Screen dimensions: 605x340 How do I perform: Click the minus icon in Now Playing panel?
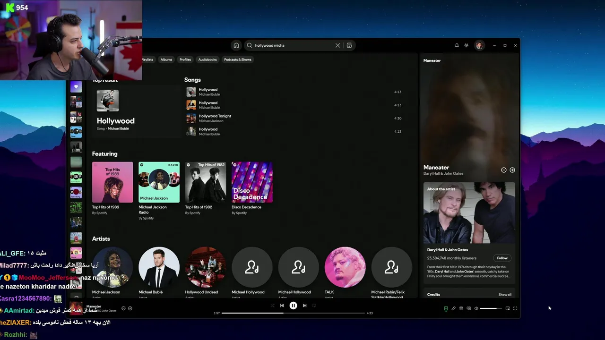coord(504,170)
